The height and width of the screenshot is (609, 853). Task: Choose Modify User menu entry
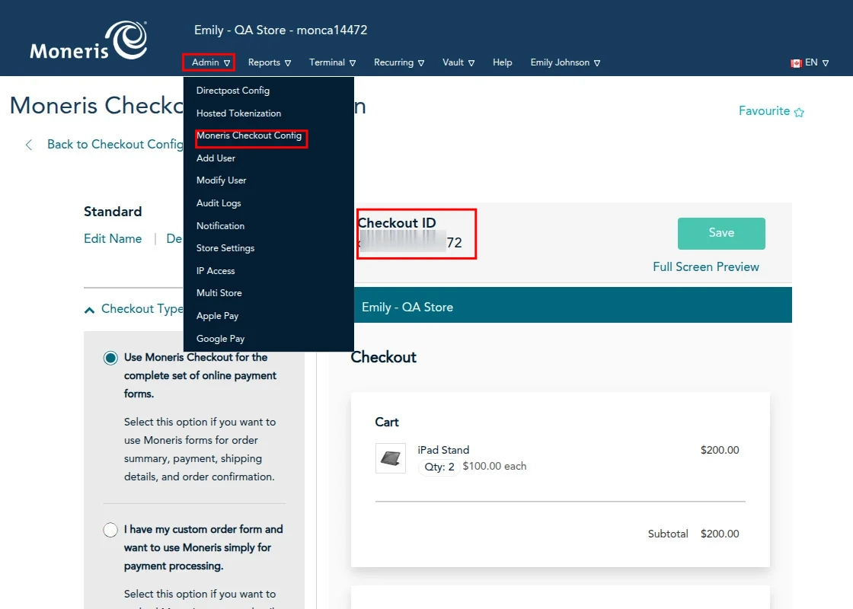click(222, 180)
